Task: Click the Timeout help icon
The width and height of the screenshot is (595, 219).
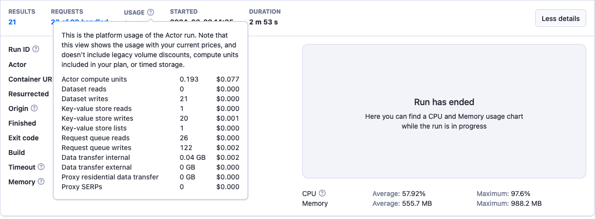Action: (x=41, y=167)
